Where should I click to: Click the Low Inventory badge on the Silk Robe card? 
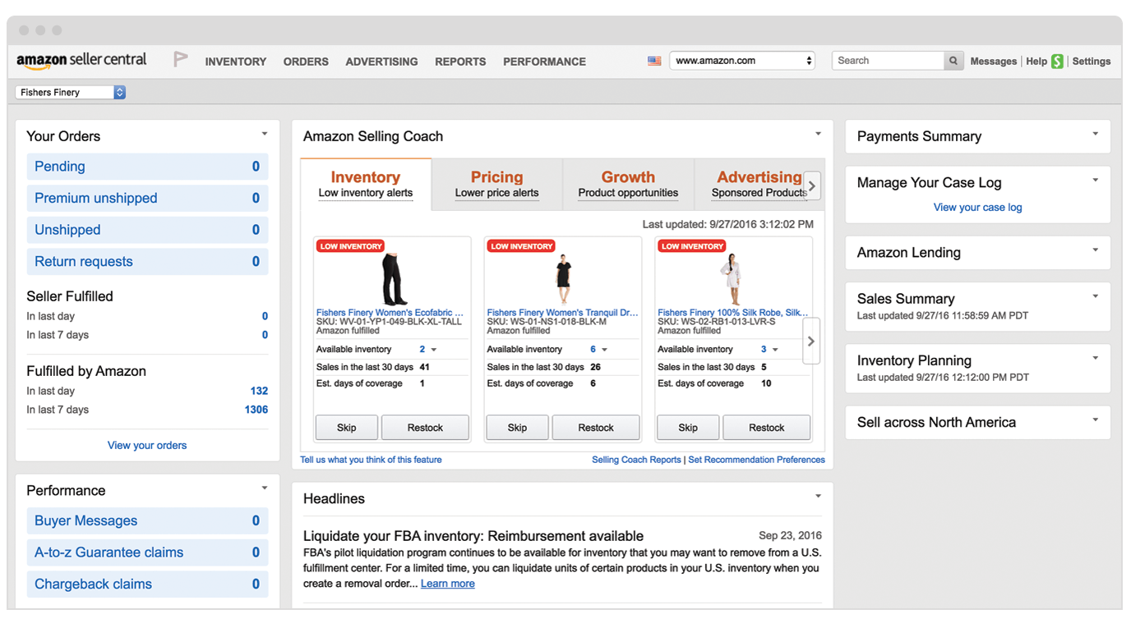pyautogui.click(x=693, y=246)
